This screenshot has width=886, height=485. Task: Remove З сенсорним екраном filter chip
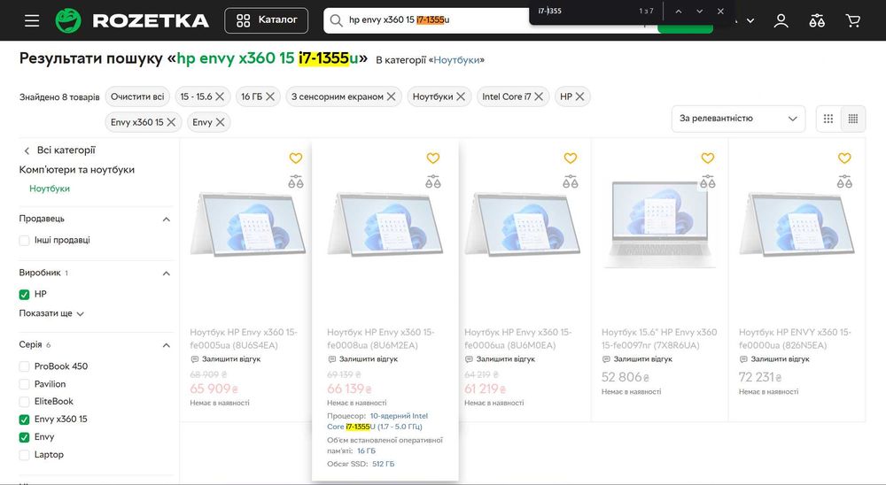(x=391, y=96)
